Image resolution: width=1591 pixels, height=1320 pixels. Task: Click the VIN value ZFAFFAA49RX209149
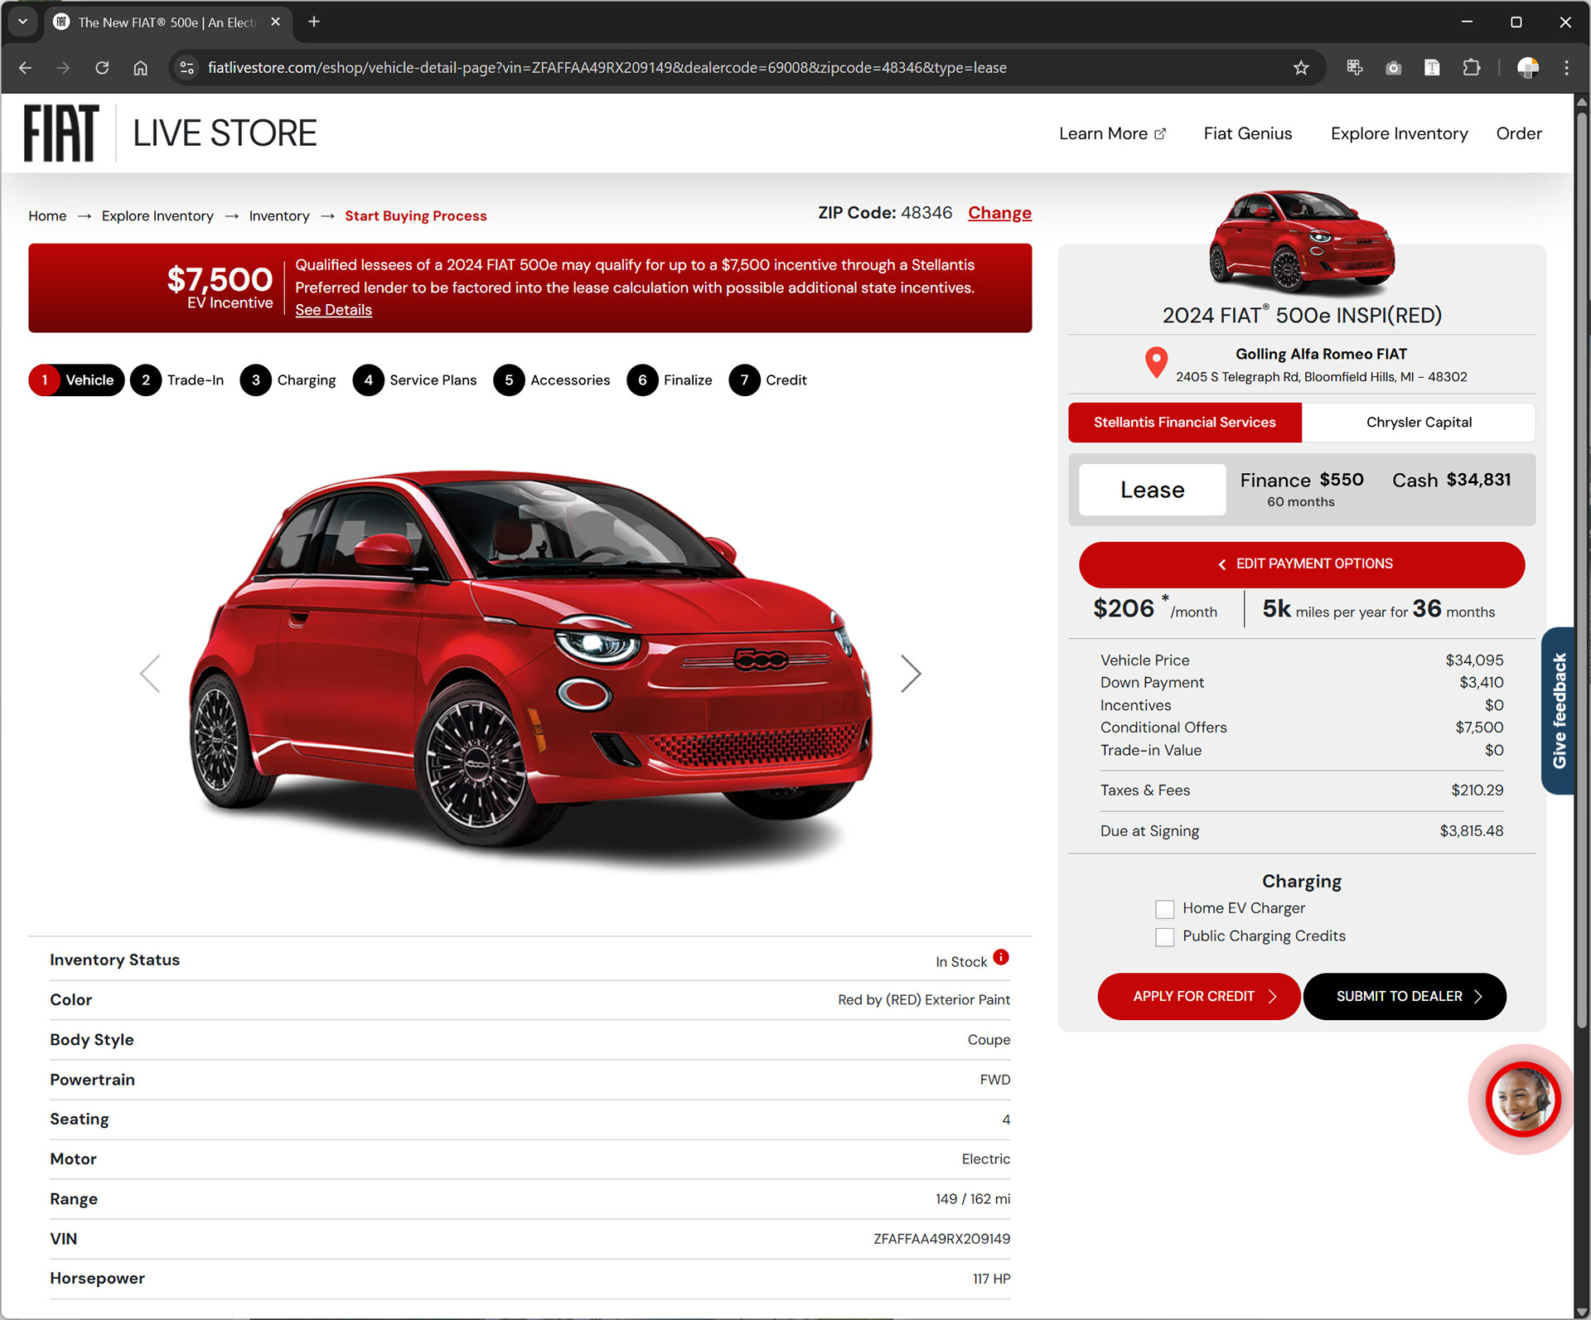[941, 1239]
